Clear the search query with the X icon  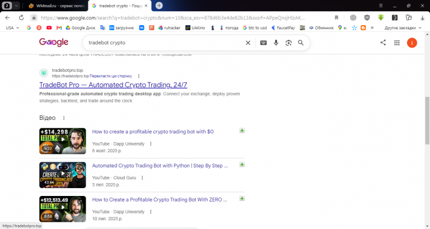click(248, 43)
